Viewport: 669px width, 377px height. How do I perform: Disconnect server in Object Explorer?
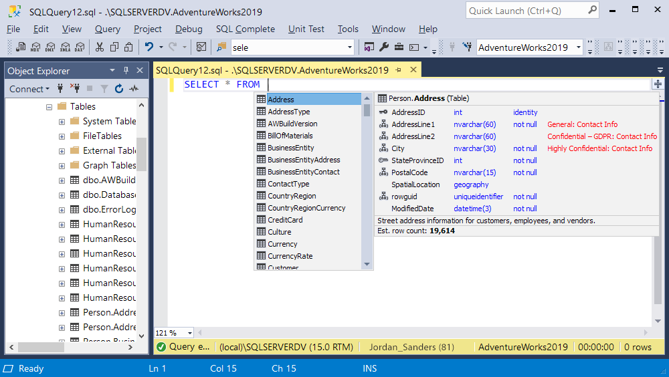[x=75, y=88]
